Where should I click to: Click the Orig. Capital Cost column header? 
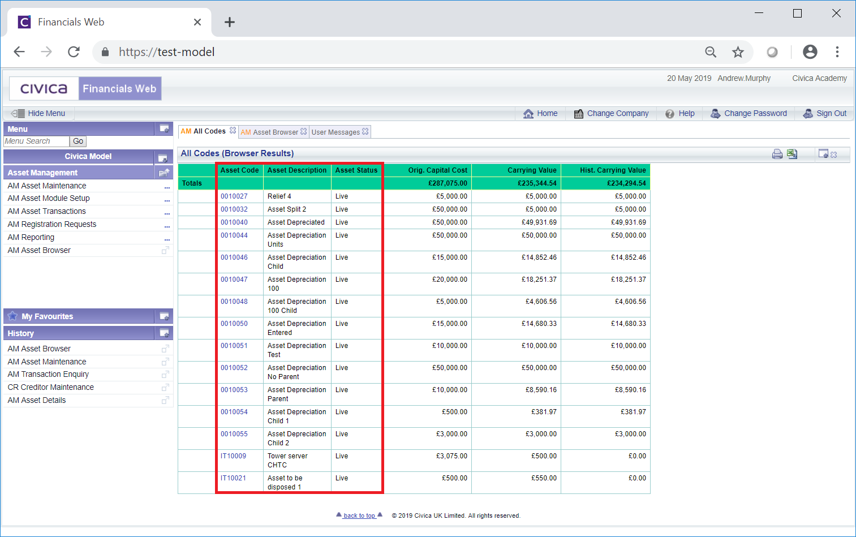tap(438, 170)
